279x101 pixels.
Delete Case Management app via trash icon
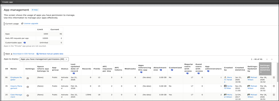(274, 95)
